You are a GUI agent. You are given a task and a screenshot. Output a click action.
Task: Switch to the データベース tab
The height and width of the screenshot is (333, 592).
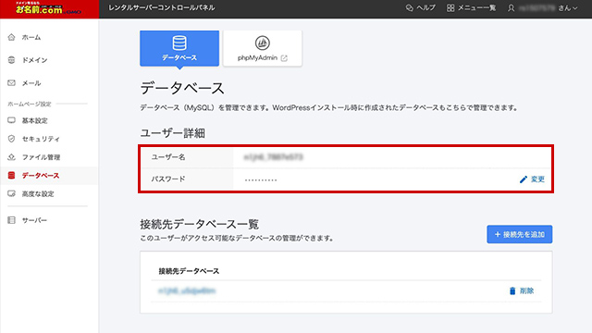(x=179, y=48)
